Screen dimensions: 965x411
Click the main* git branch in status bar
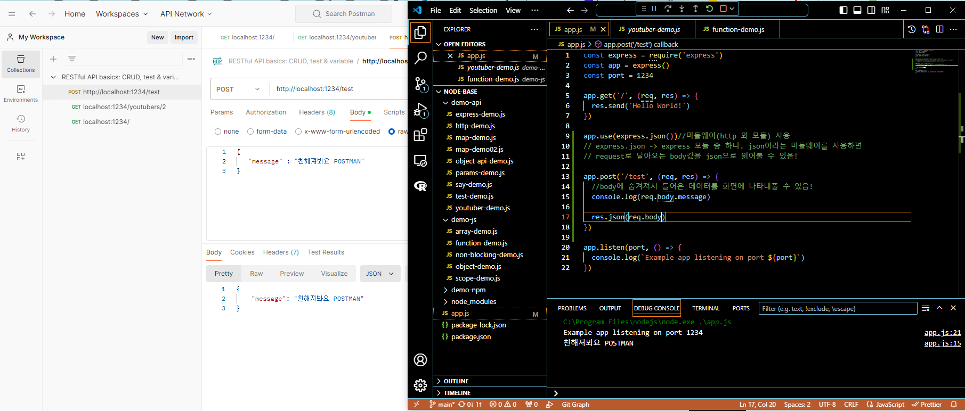441,405
